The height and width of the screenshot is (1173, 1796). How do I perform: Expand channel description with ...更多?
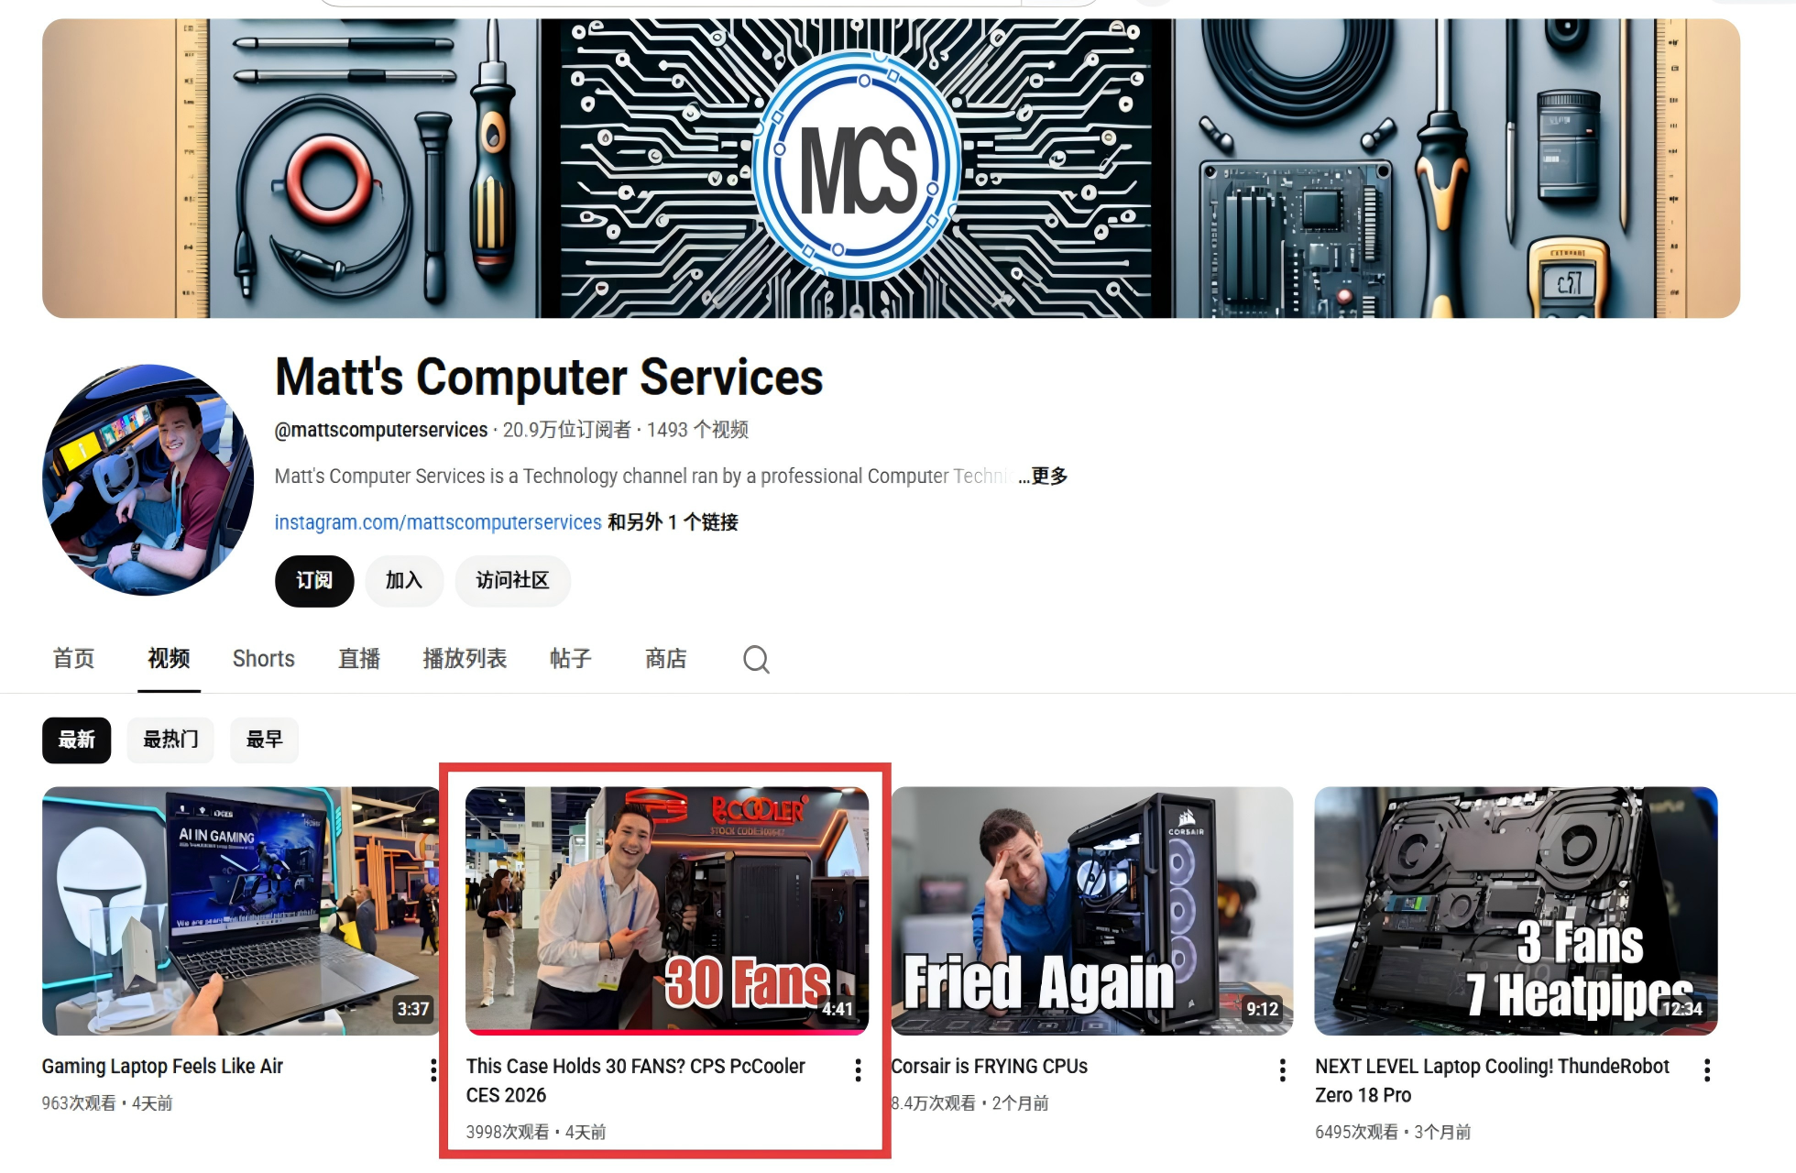coord(1043,476)
